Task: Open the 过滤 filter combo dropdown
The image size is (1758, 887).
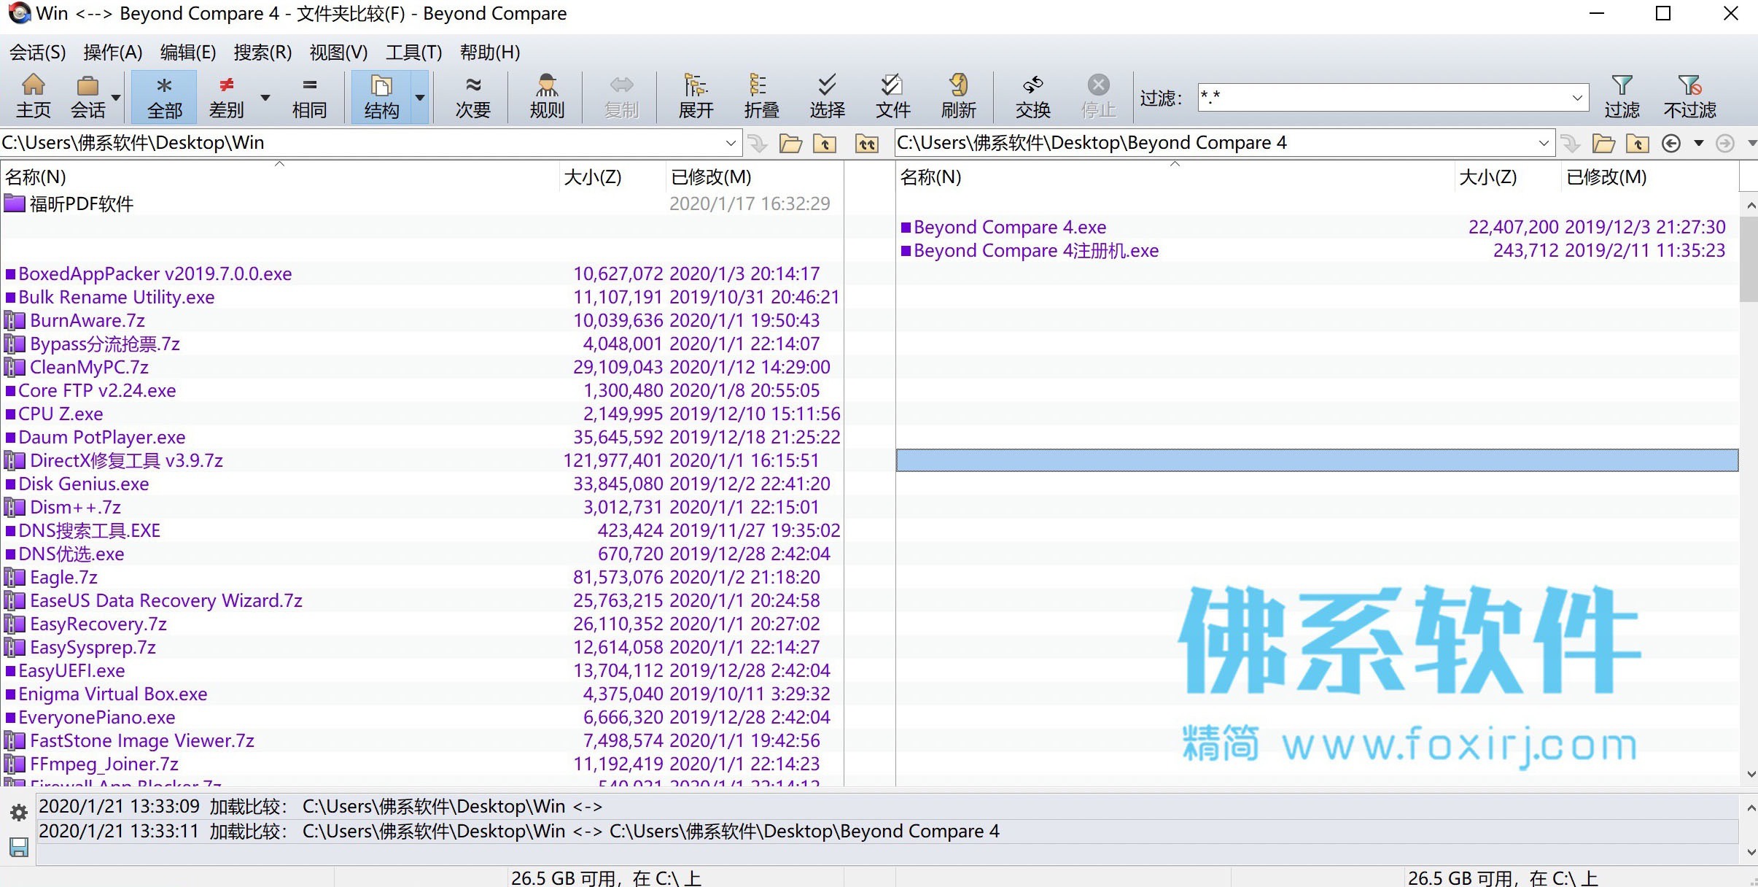Action: coord(1577,97)
